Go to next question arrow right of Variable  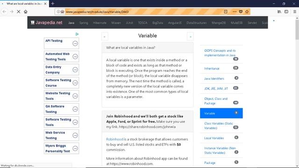[190, 36]
